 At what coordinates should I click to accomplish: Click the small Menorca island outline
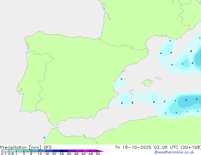(159, 78)
